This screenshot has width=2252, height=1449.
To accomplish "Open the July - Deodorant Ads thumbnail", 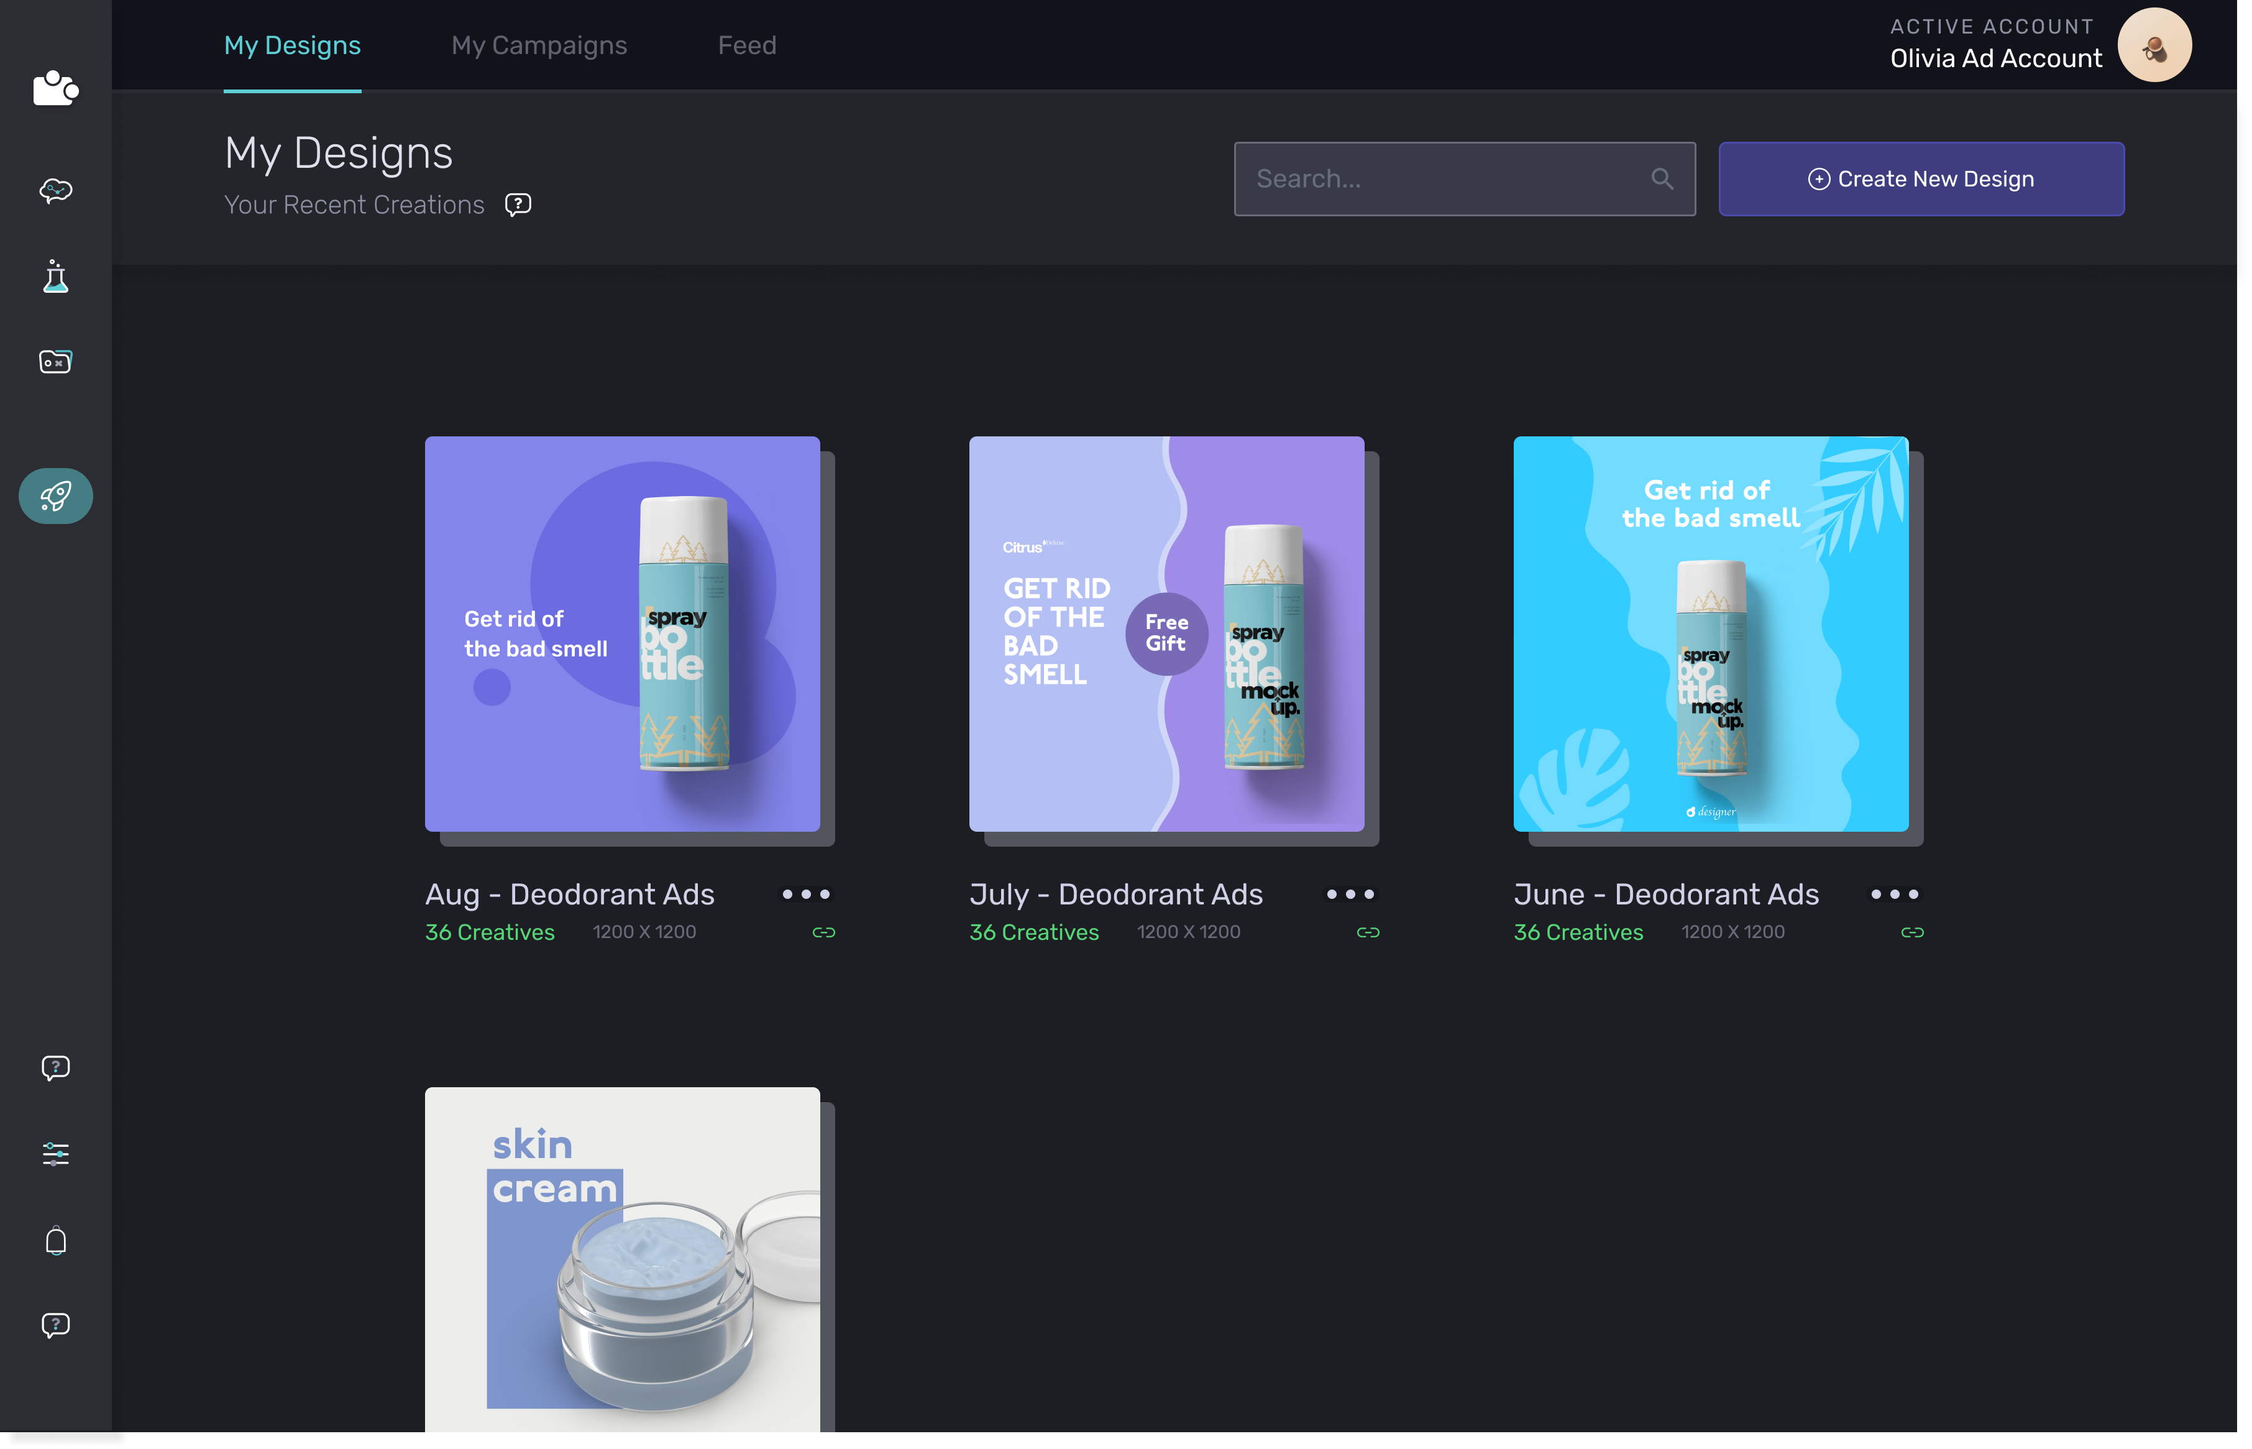I will click(x=1167, y=633).
